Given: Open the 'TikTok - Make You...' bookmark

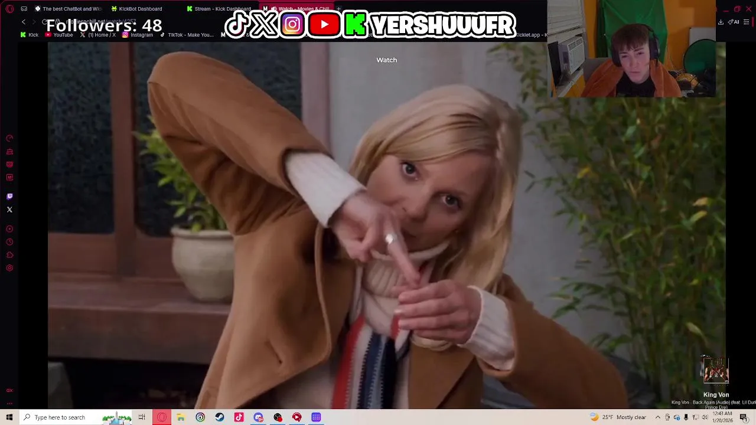Looking at the screenshot, I should click(187, 35).
